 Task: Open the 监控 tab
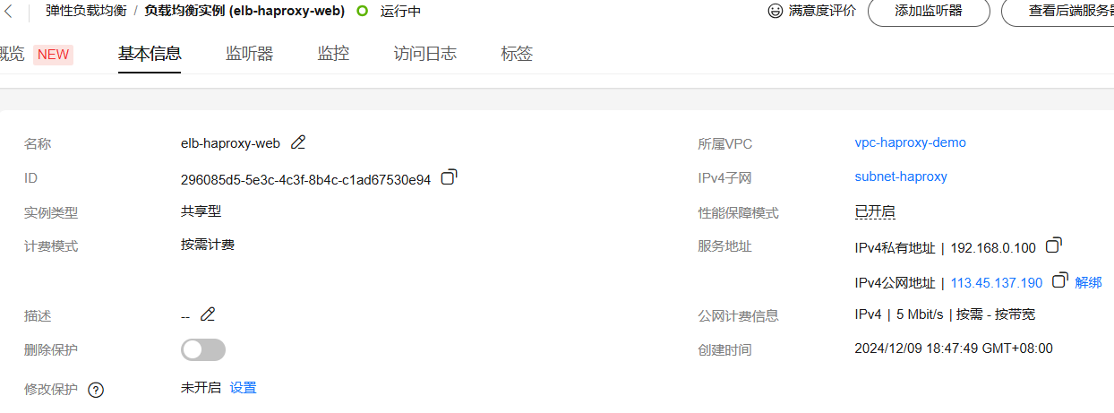point(333,54)
